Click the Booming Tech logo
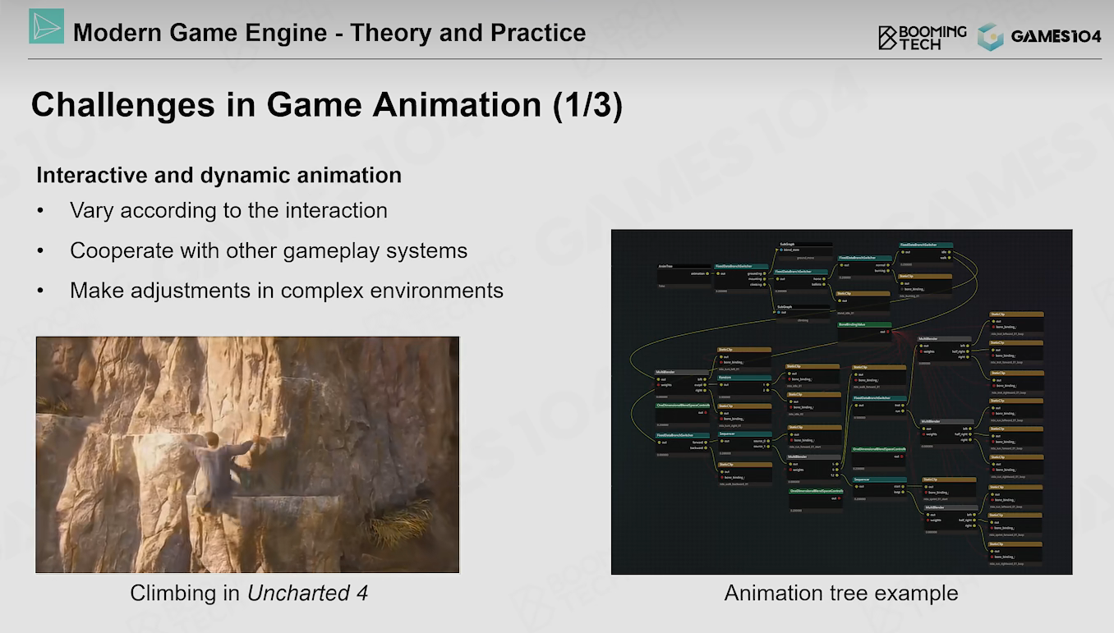The width and height of the screenshot is (1114, 633). point(922,37)
